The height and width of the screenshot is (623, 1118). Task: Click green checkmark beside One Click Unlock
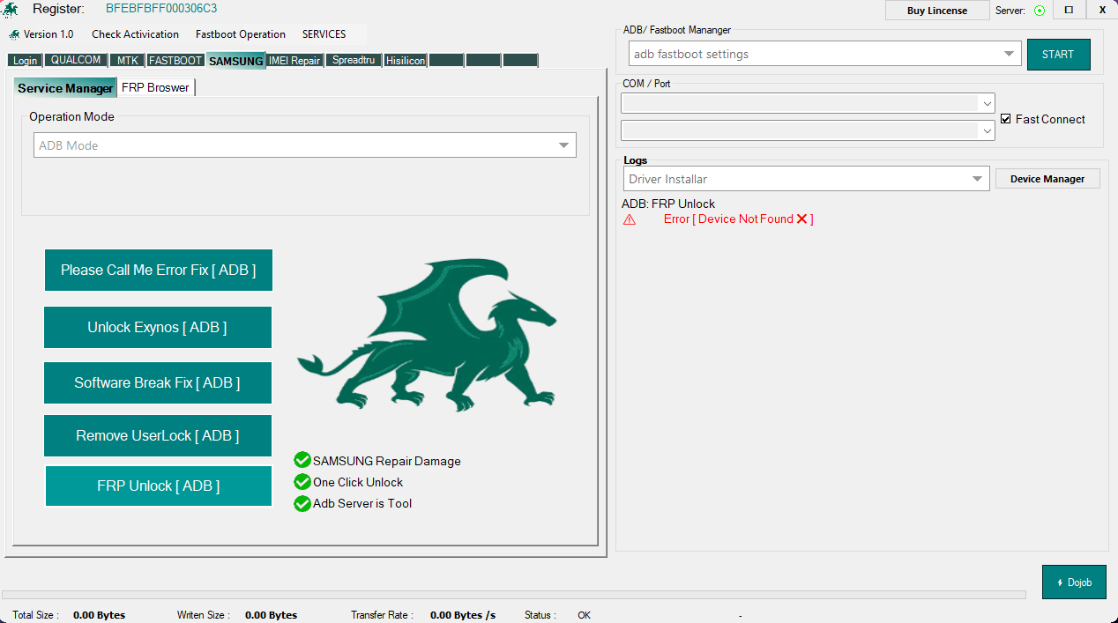click(x=302, y=482)
